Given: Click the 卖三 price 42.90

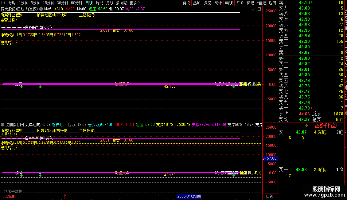Looking at the screenshot, I should (x=304, y=42).
